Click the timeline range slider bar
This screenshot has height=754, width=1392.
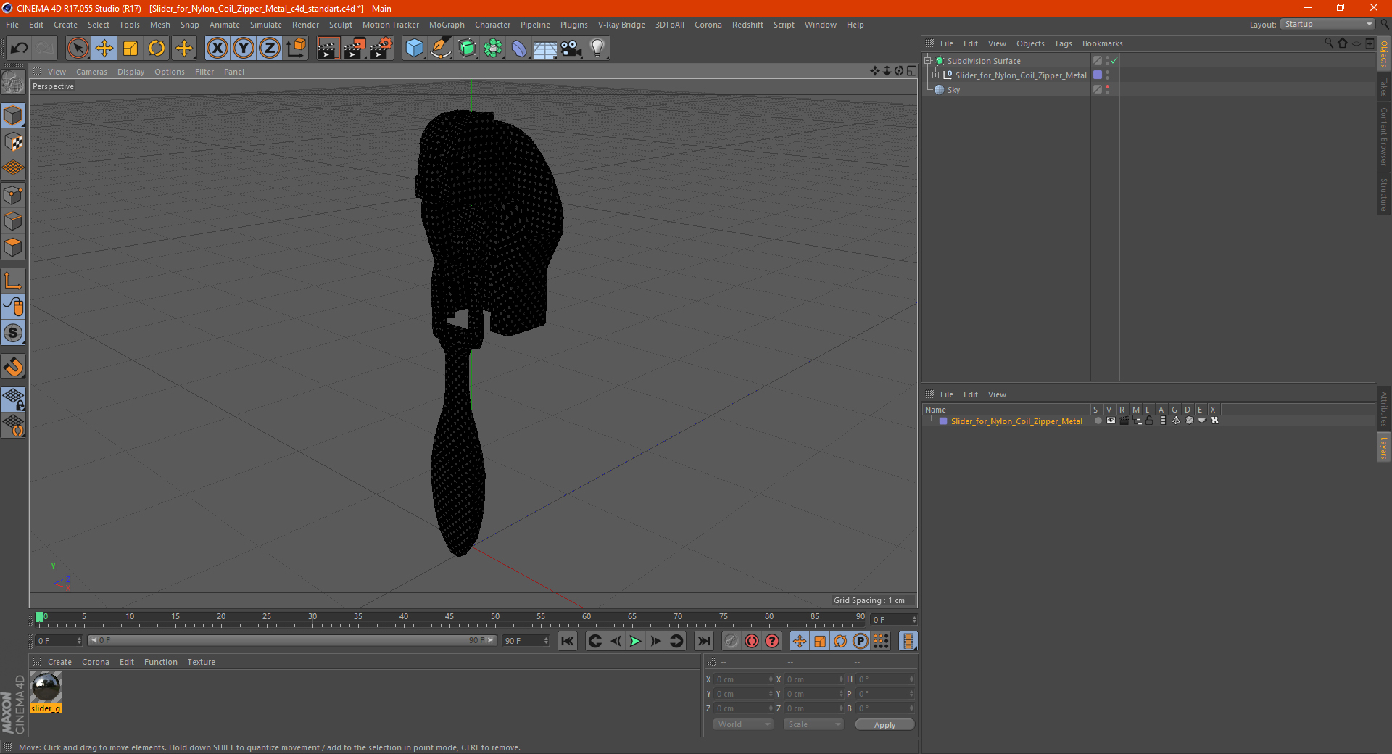point(292,640)
